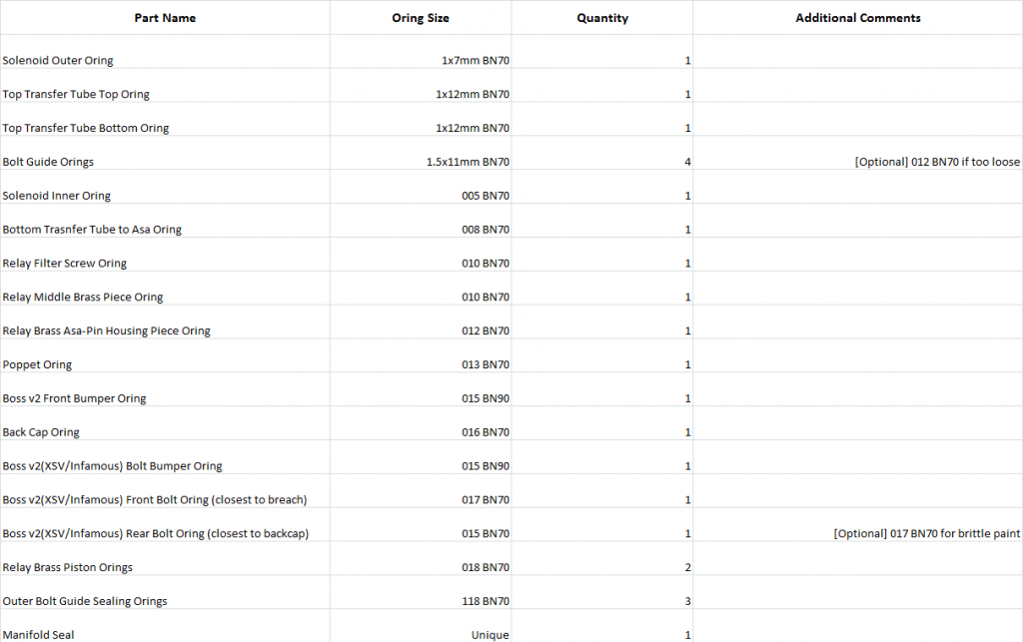
Task: Select Bottom Trasnfer Tube to Asa Oring cell
Action: pyautogui.click(x=165, y=222)
